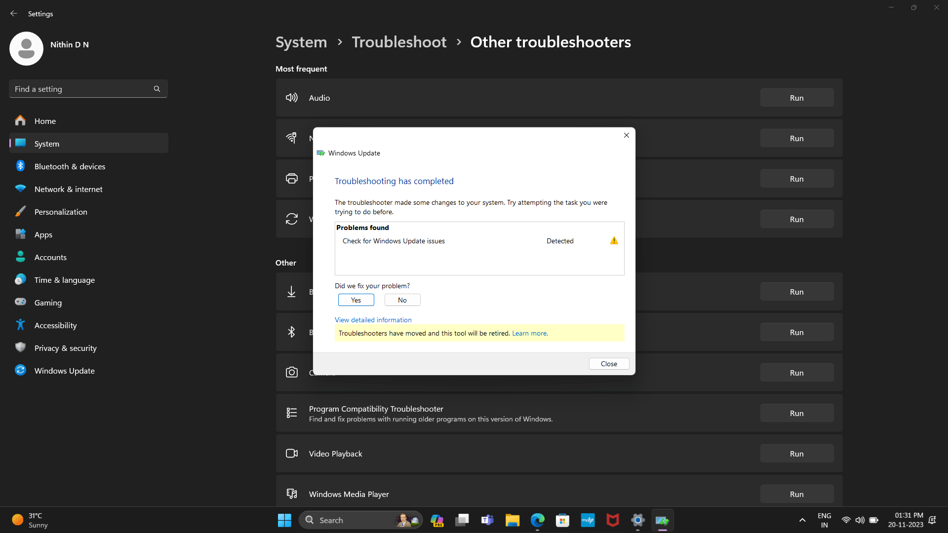Answer No to the fix question
This screenshot has height=533, width=948.
[402, 300]
